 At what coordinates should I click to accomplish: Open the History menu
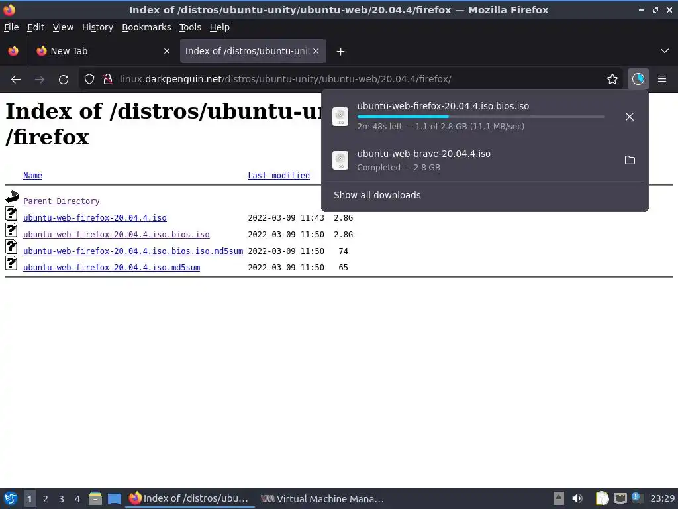(x=98, y=27)
